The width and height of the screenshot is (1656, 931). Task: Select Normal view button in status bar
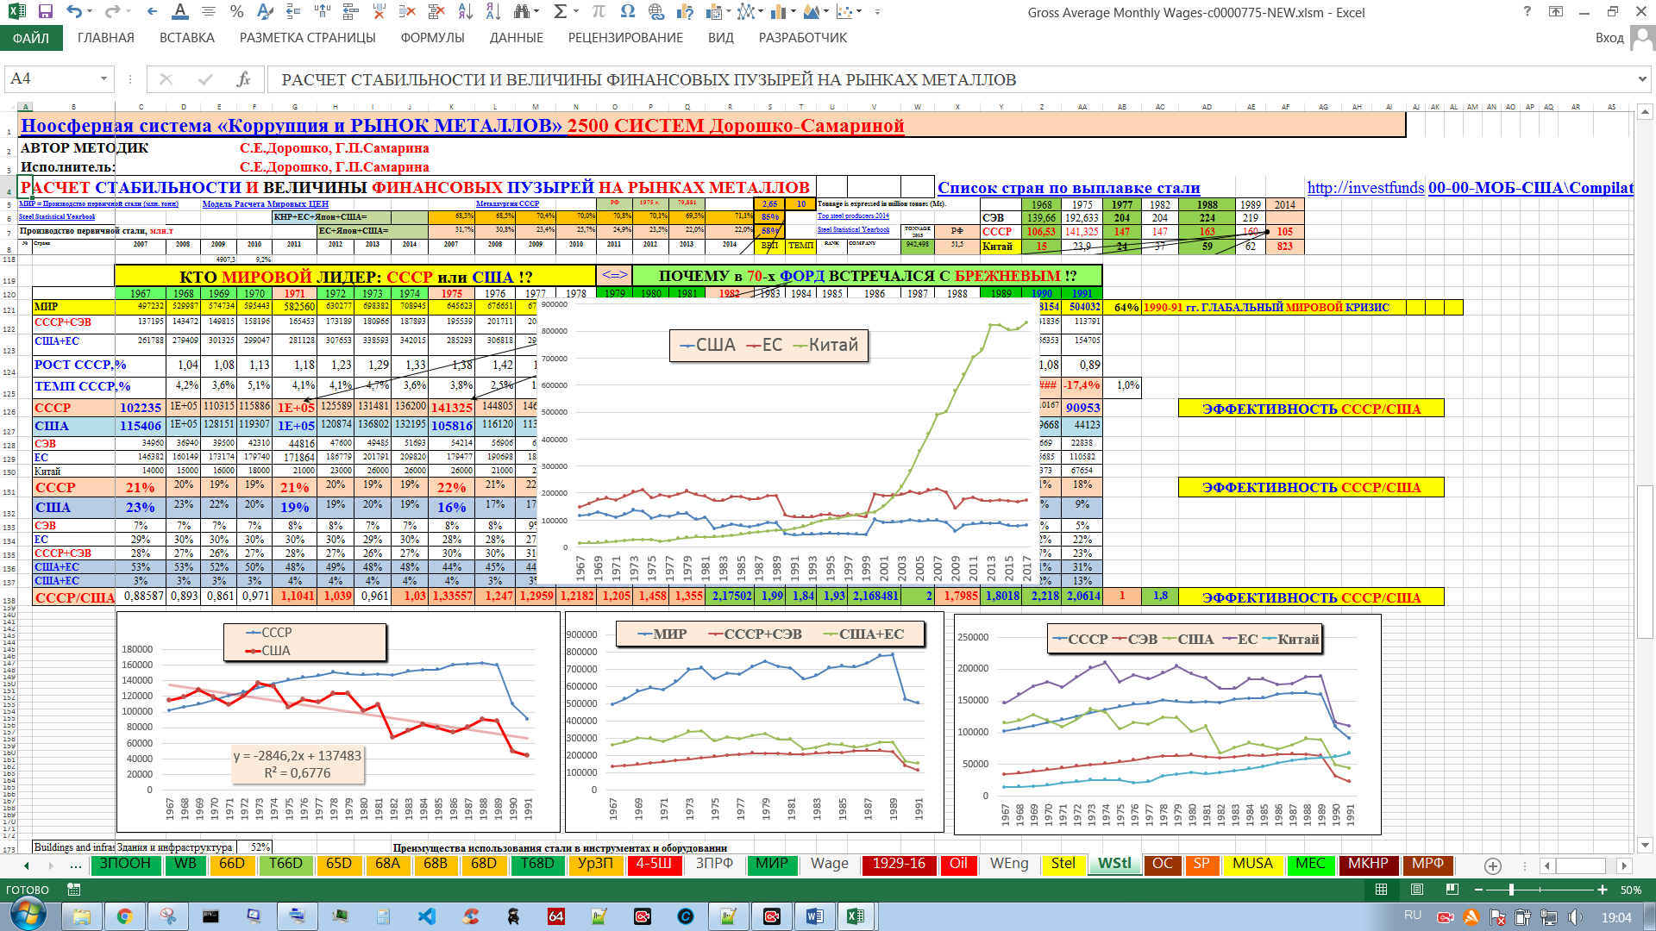[x=1381, y=890]
